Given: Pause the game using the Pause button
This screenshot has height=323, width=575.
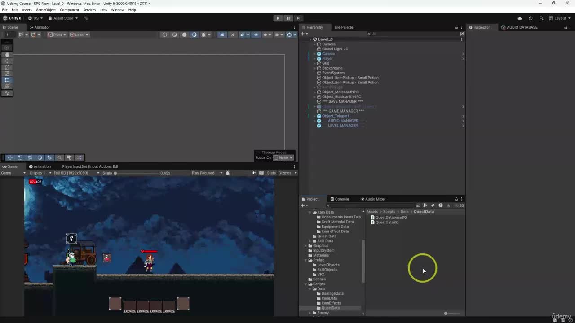Looking at the screenshot, I should click(x=288, y=18).
